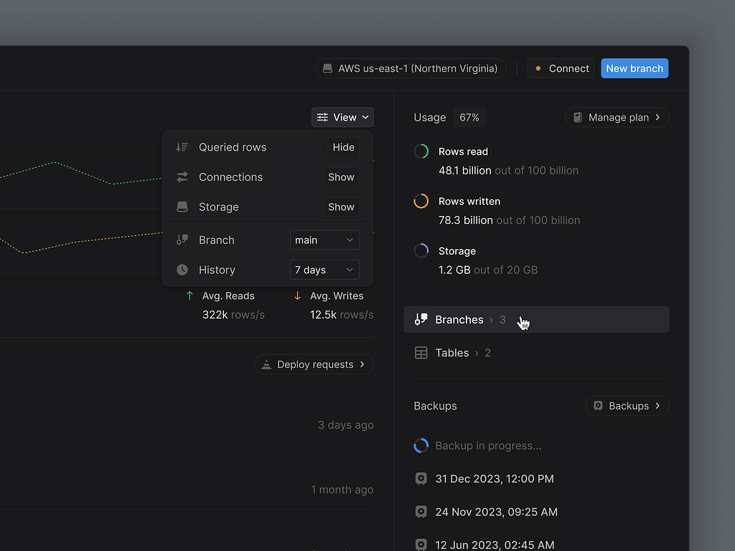Image resolution: width=735 pixels, height=551 pixels.
Task: Click the Queried rows sort icon
Action: pos(182,147)
